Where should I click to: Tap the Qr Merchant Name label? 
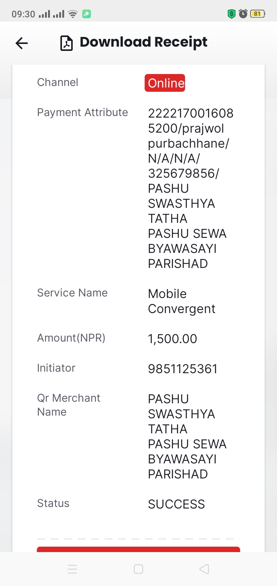[68, 405]
